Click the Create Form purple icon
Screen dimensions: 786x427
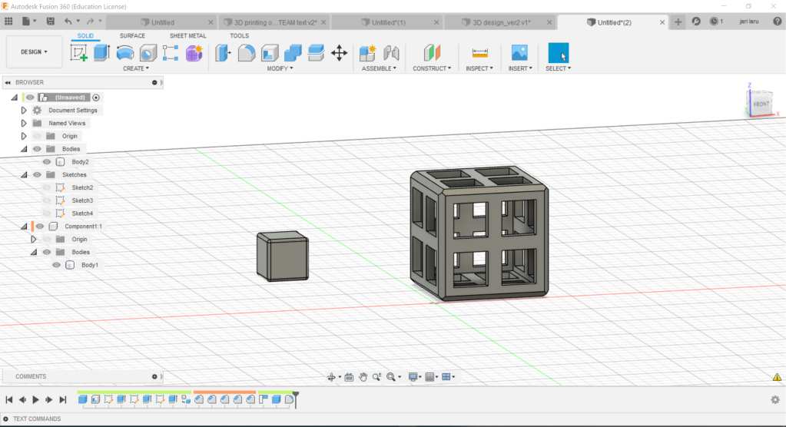point(194,53)
